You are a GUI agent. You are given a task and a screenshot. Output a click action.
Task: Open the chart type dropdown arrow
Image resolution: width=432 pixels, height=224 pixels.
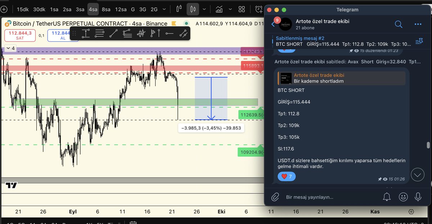point(204,9)
